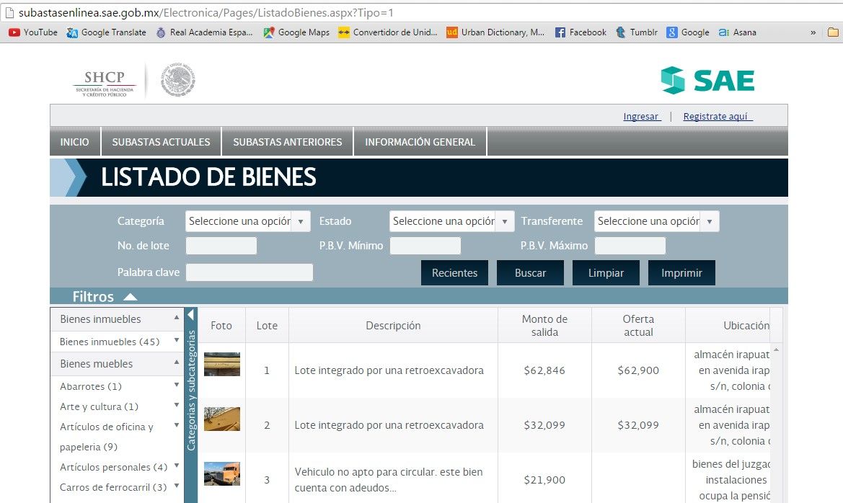Open the Google Maps bookmark
843x503 pixels.
(296, 32)
